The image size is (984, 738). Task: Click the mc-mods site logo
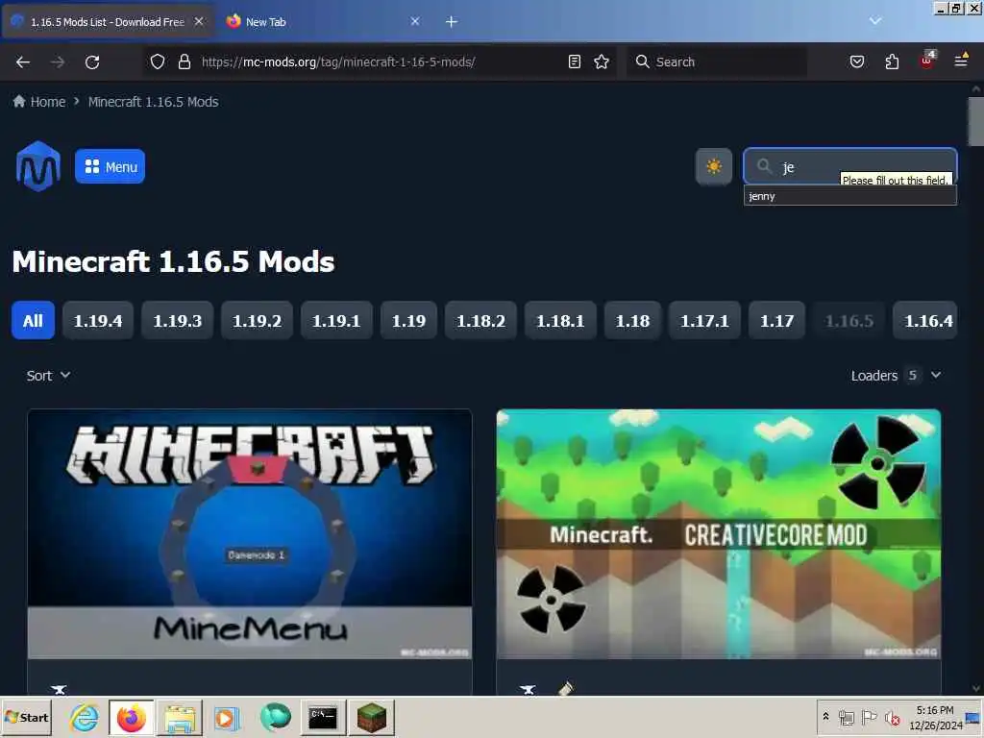pos(38,166)
